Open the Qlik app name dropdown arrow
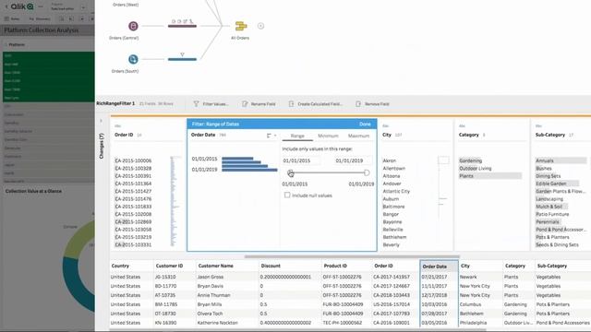591x332 pixels. [83, 7]
